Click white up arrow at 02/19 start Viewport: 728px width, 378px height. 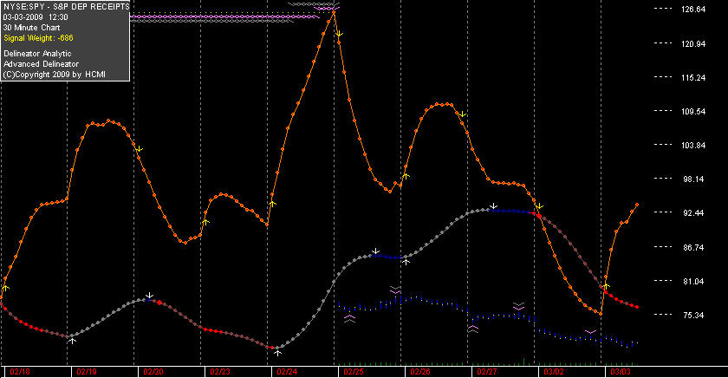73,341
